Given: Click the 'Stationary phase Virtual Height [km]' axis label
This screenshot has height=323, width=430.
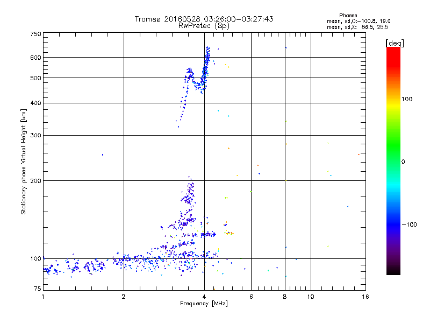Looking at the screenshot, I should pos(24,161).
